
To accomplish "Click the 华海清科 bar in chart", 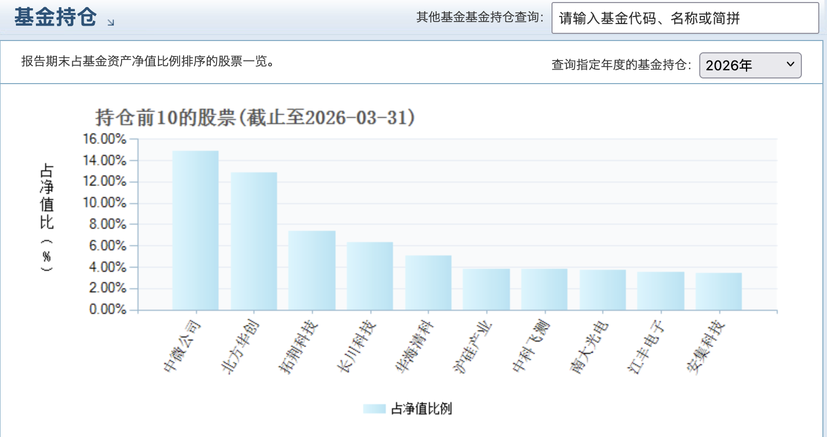I will click(x=428, y=283).
